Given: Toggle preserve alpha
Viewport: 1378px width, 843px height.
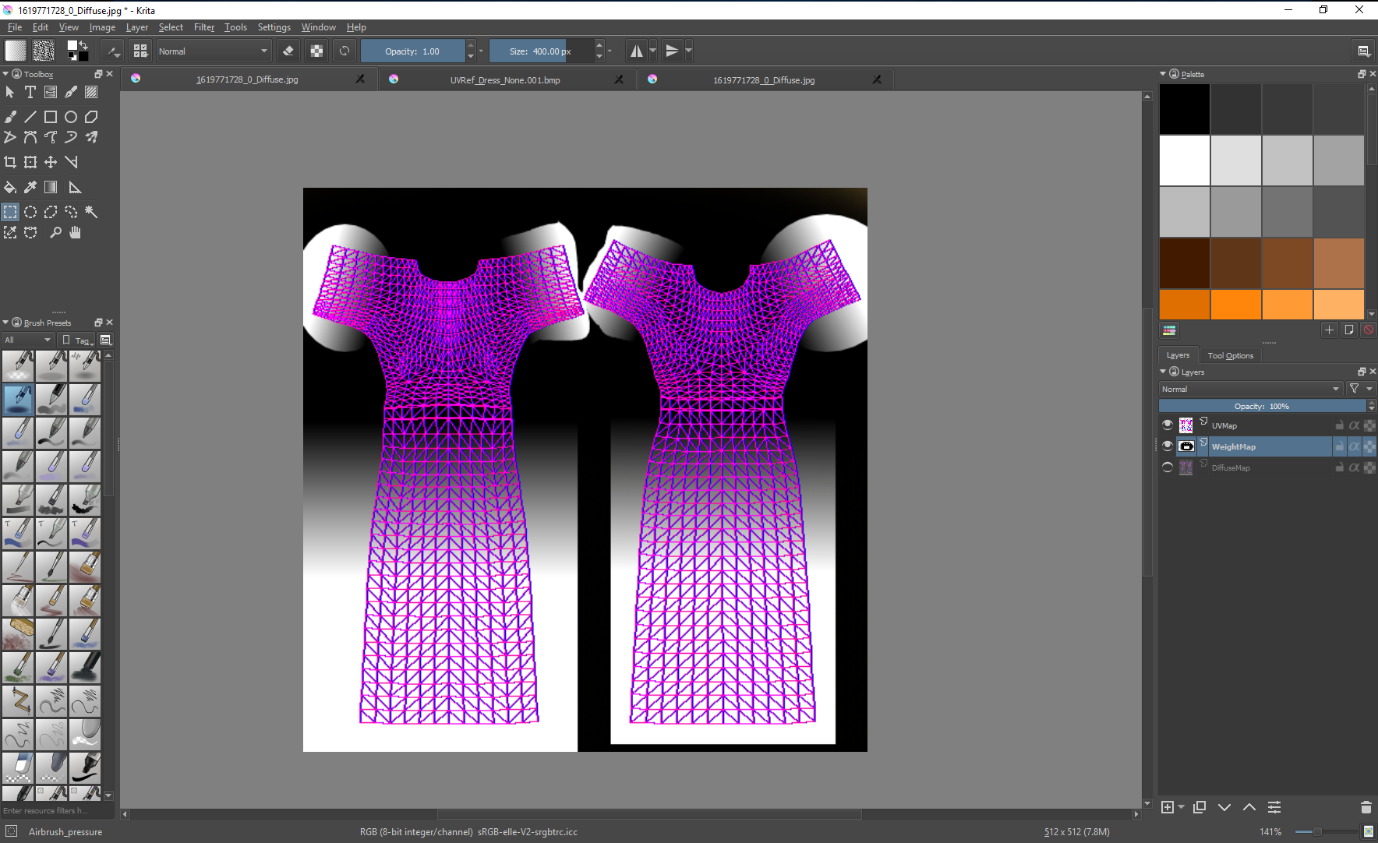Looking at the screenshot, I should point(316,51).
